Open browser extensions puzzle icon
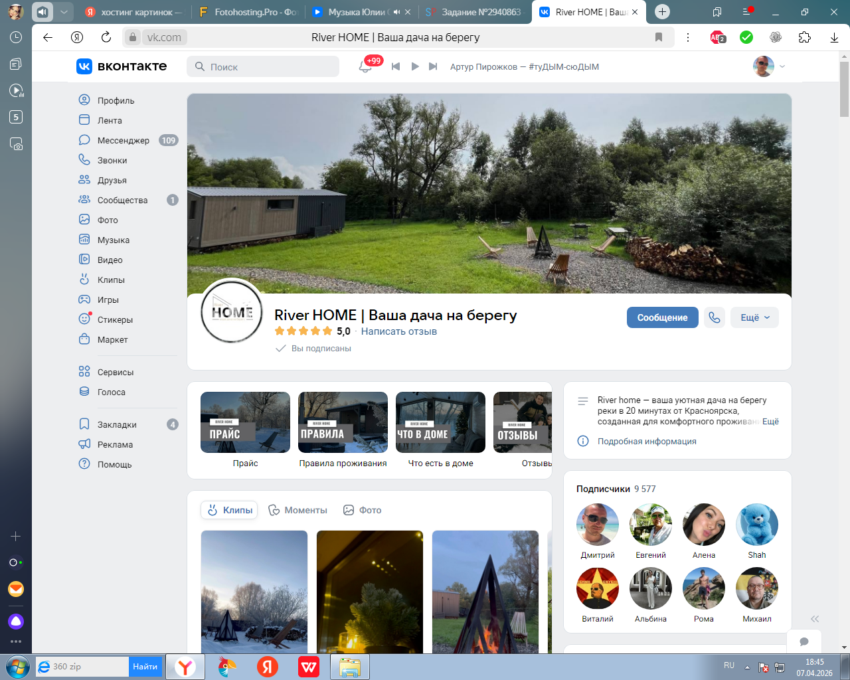The width and height of the screenshot is (850, 680). click(805, 37)
